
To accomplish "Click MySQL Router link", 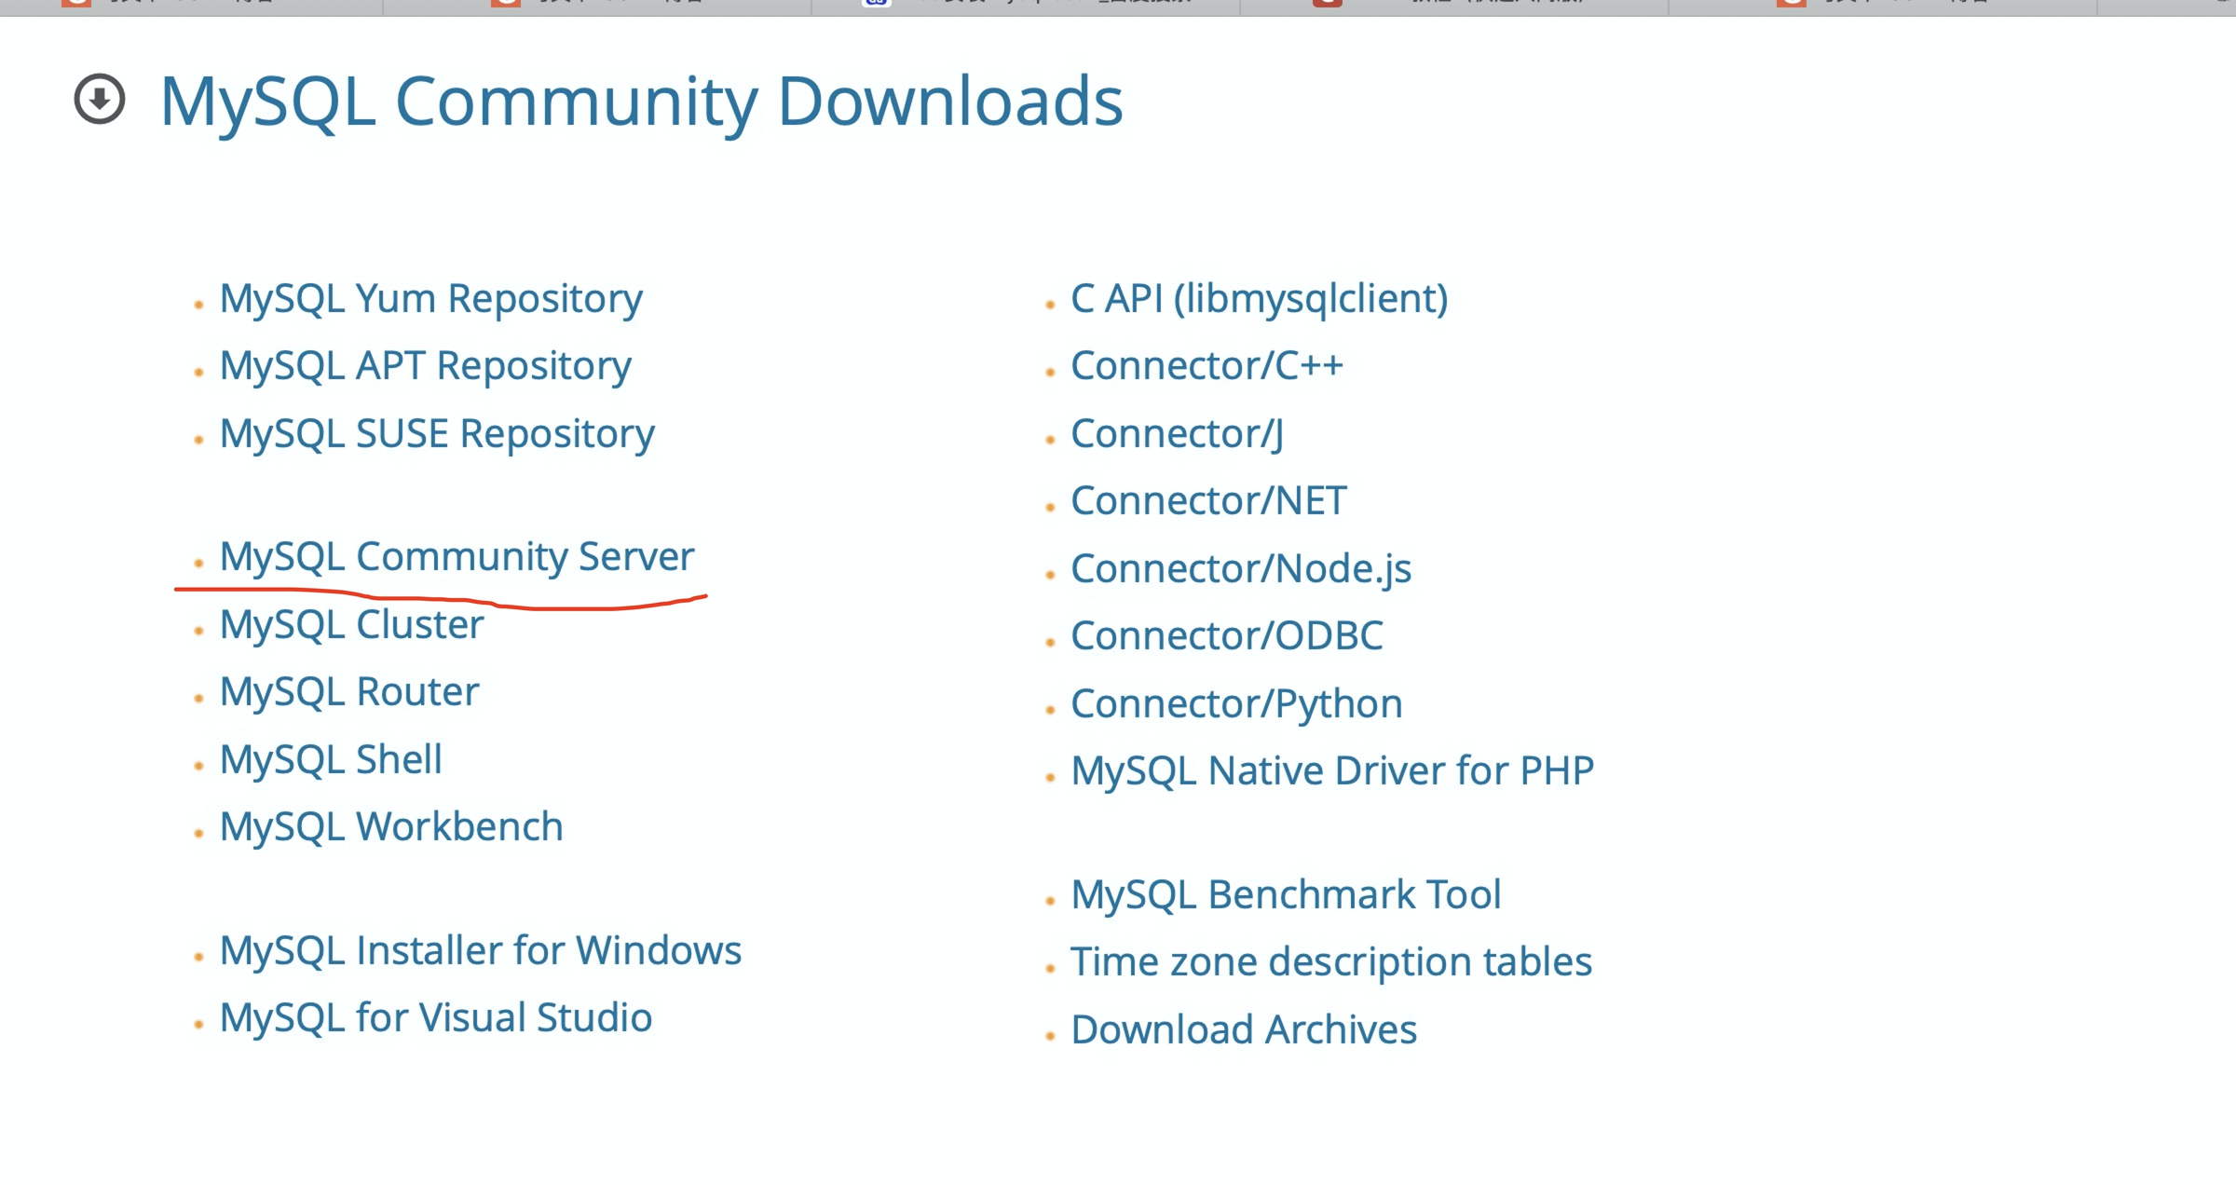I will [x=348, y=692].
